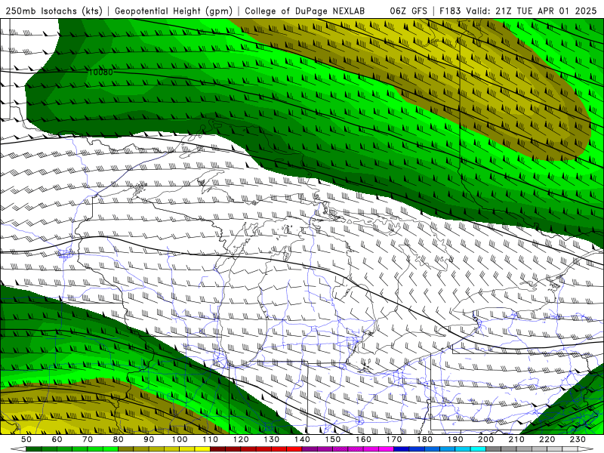Click the dark gray legend swatch right of 200

click(x=494, y=449)
